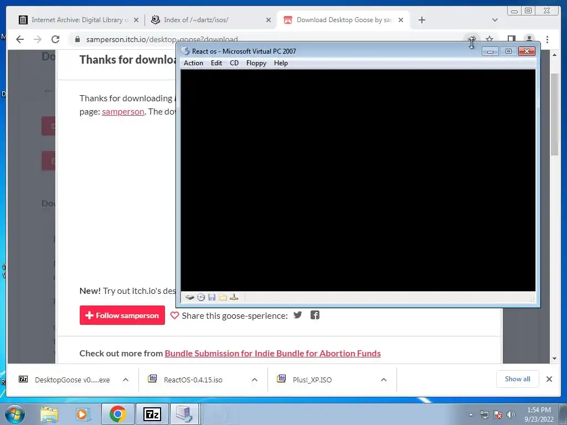Click the Chrome page vertical scrollbar thumb
Viewport: 567px width, 425px height.
click(x=555, y=114)
